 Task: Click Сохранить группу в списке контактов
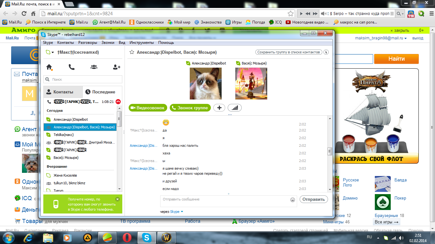point(289,52)
